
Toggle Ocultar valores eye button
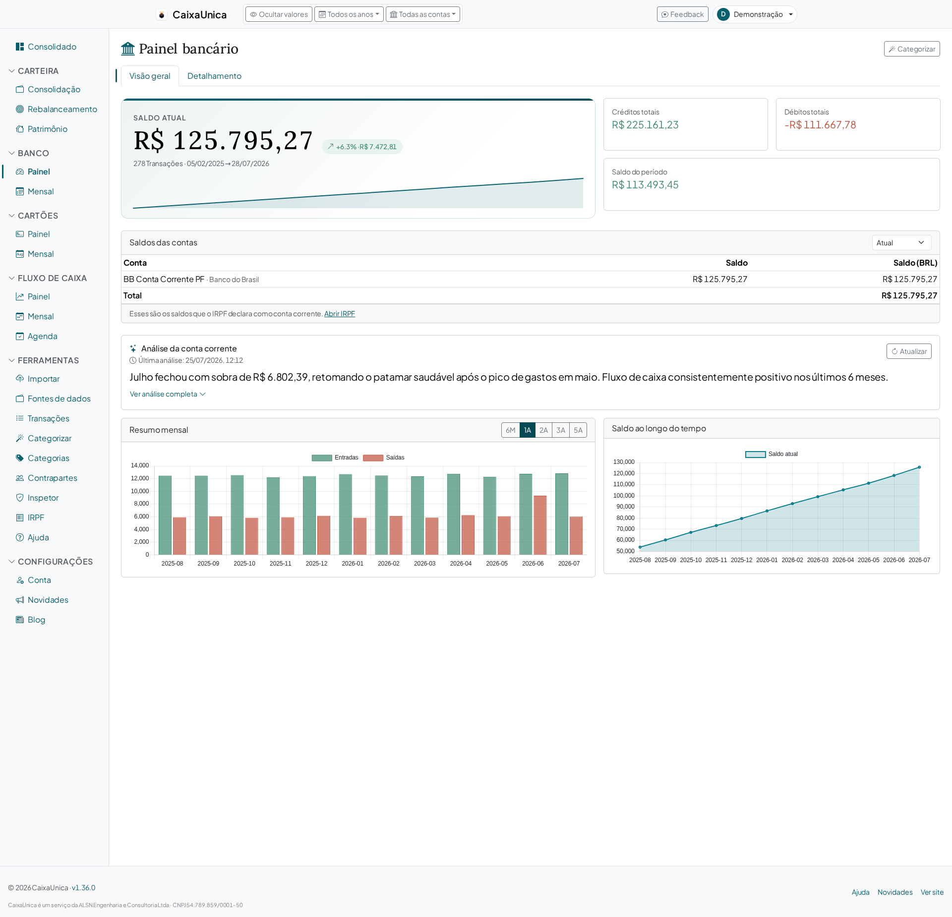279,14
